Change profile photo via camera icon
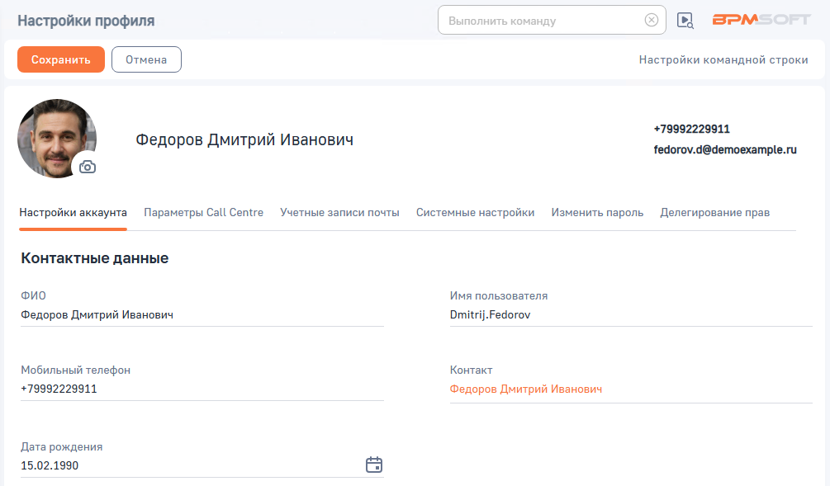 point(88,168)
